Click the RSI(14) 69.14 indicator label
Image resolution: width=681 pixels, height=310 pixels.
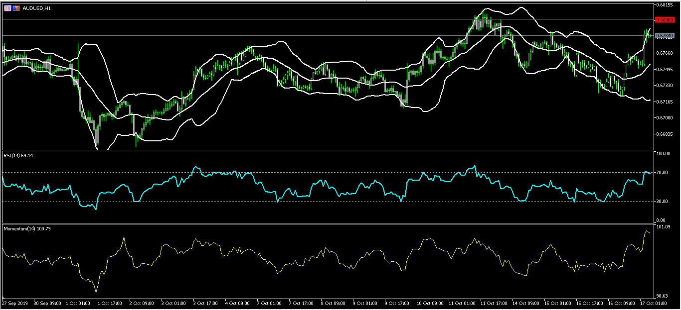point(18,156)
